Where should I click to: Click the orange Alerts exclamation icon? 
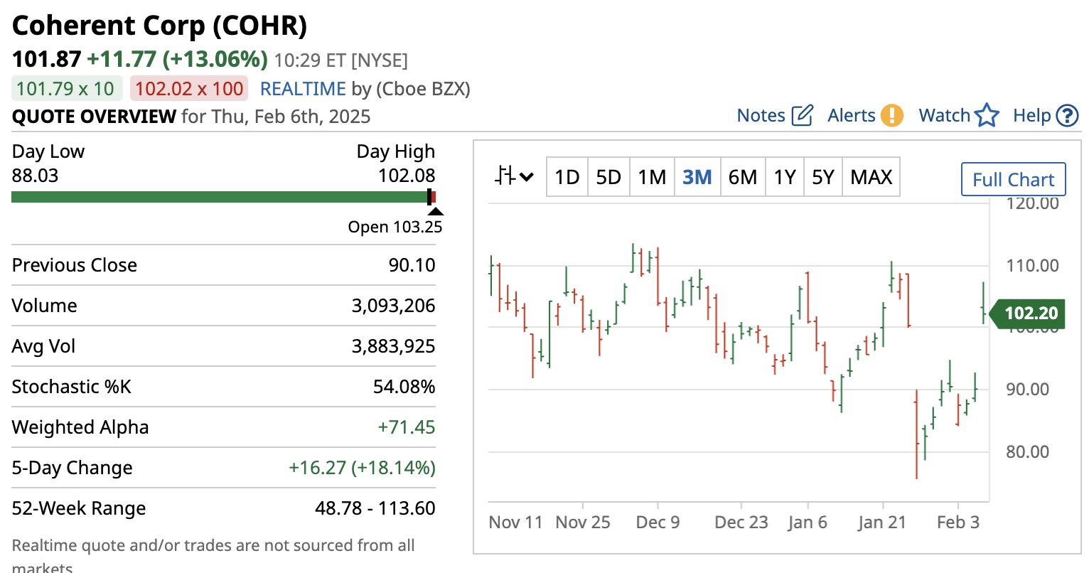tap(891, 115)
